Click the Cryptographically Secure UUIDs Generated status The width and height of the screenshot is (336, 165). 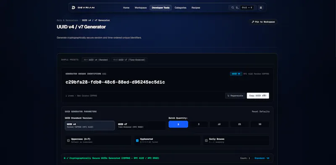(x=111, y=158)
